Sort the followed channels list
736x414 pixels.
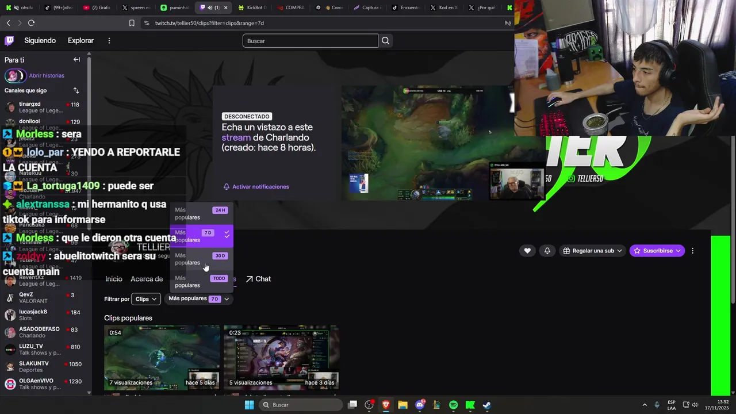[x=76, y=90]
